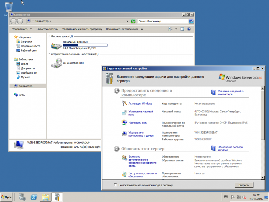Open Загрузки in the navigation pane

coord(26,41)
